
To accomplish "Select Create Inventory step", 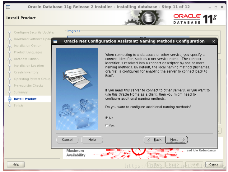I will click(x=26, y=72).
